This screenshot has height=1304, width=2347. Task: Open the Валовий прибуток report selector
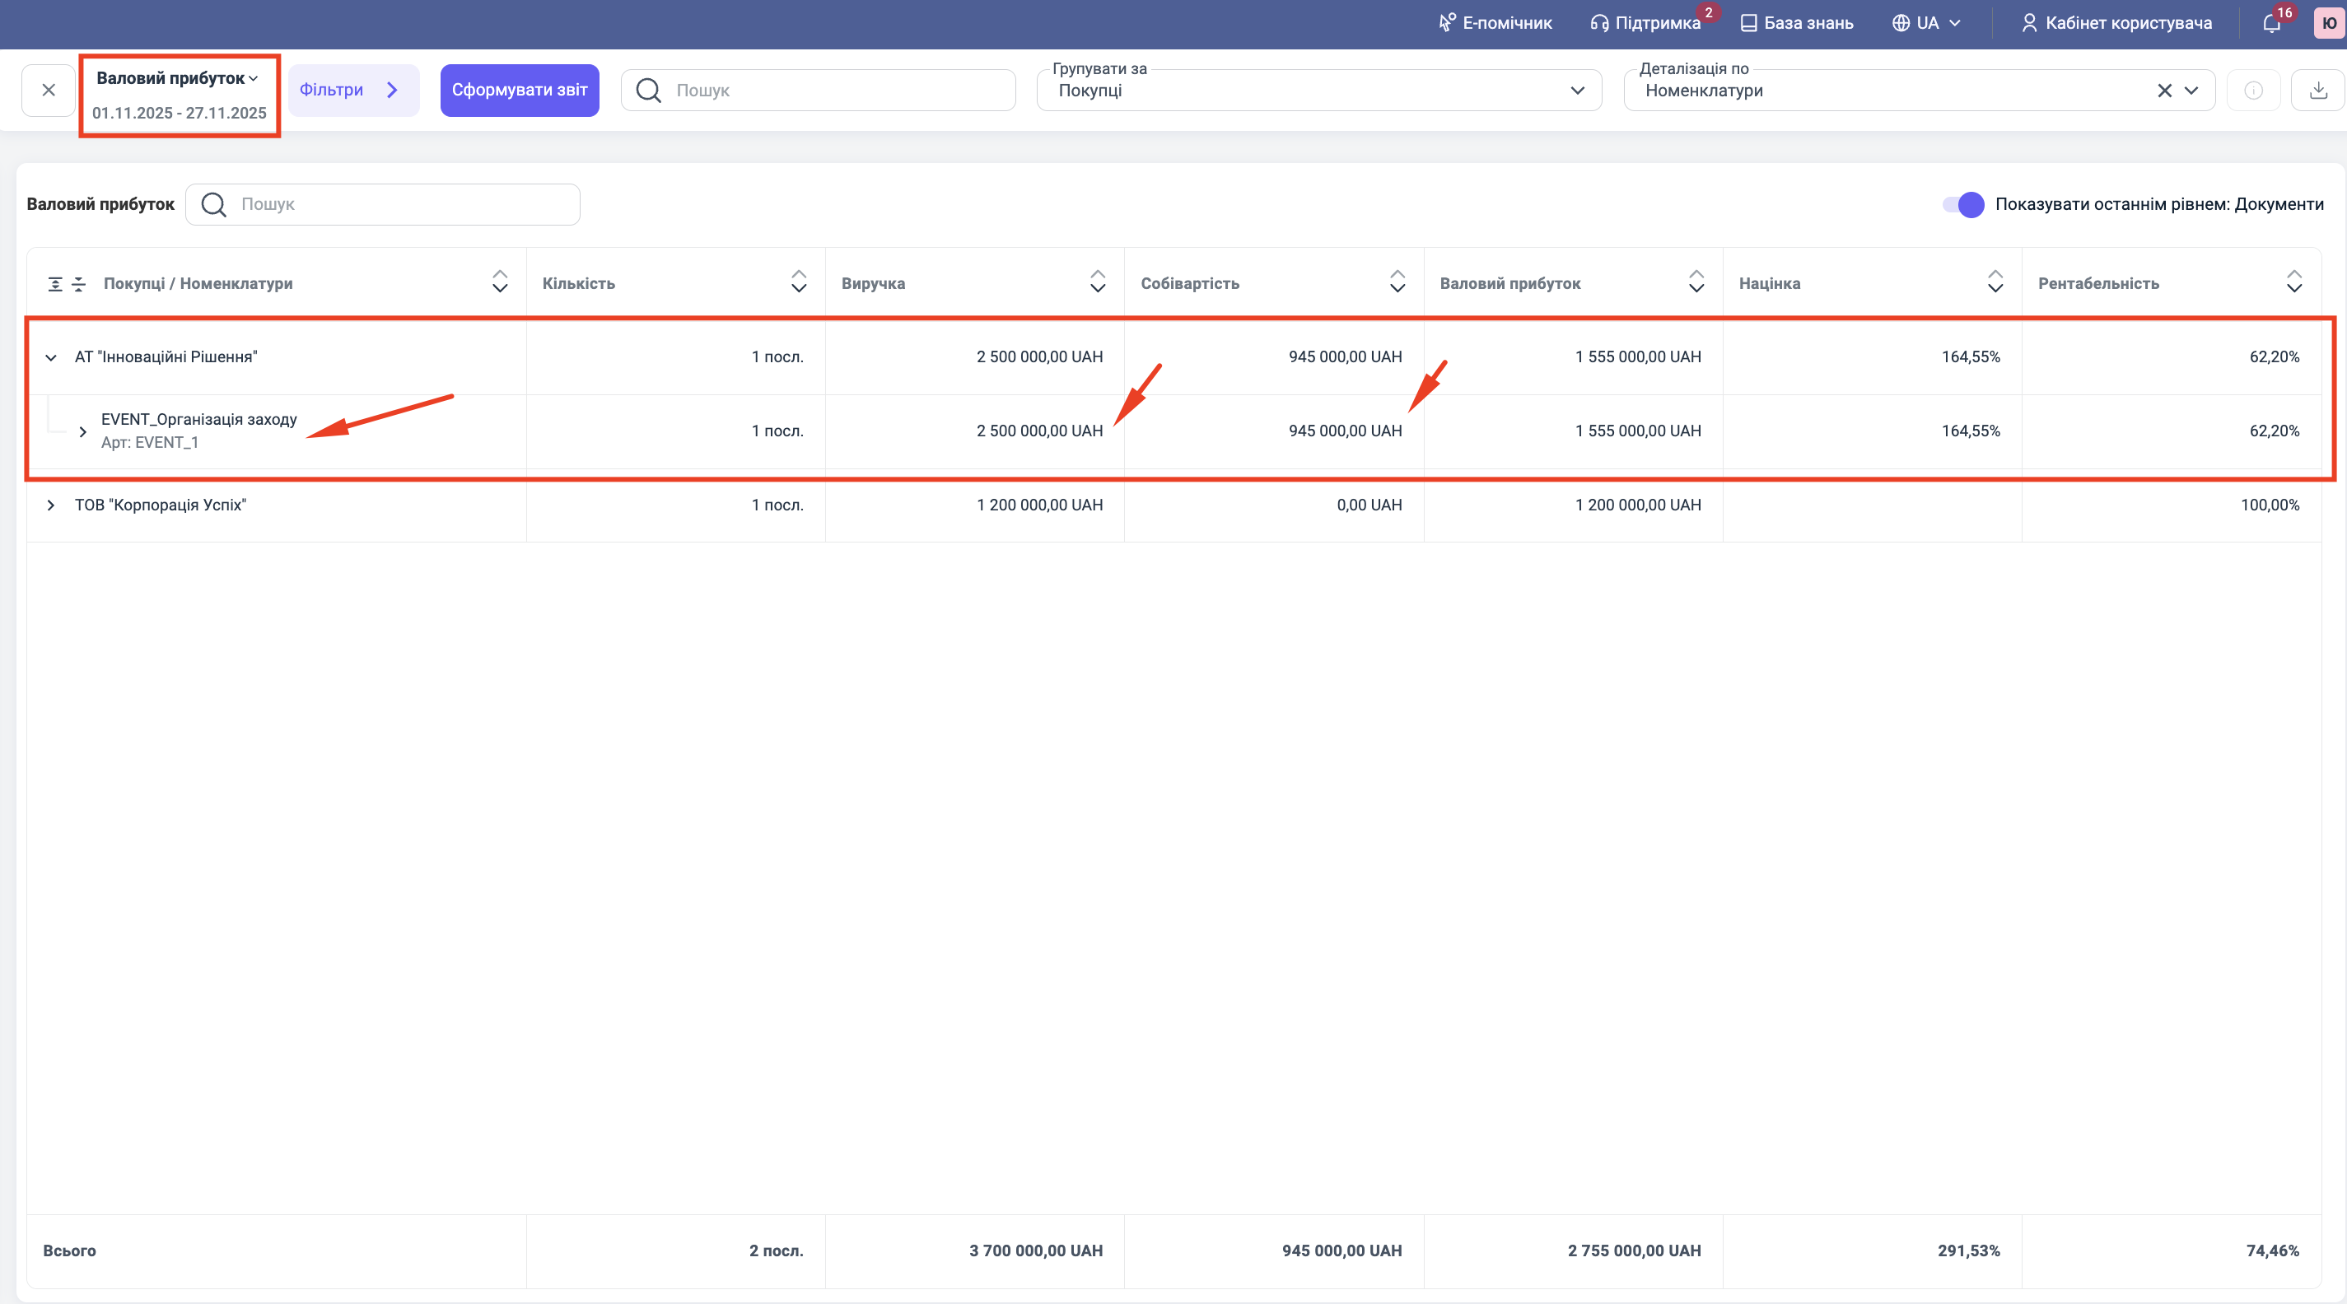tap(178, 78)
